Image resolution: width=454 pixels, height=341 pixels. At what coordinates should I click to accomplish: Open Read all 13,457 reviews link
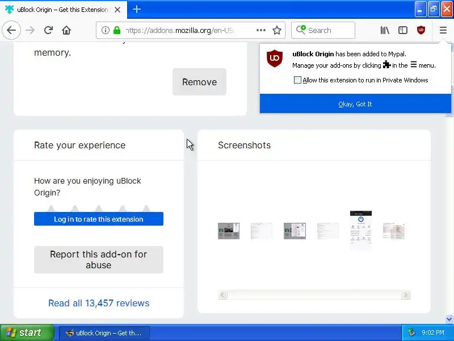tap(99, 303)
